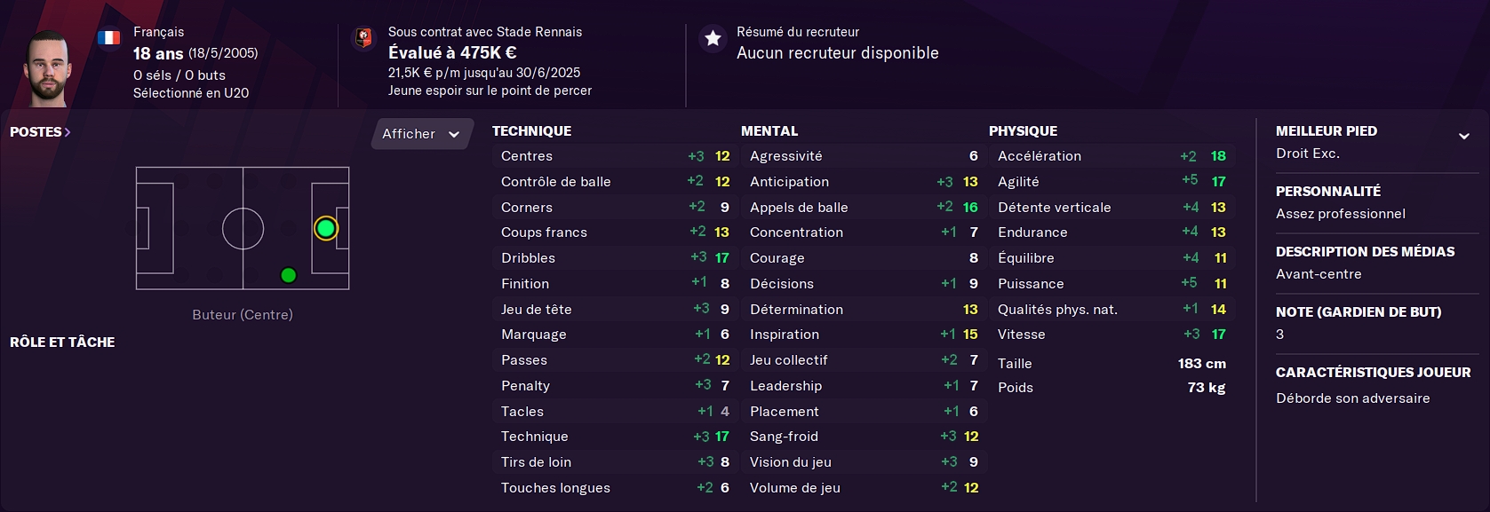
Task: Click the Sous contrat avec Stade Rennais link
Action: click(485, 32)
